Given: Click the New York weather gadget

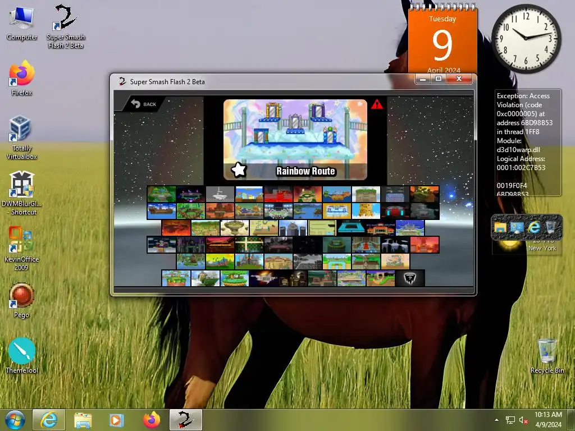Looking at the screenshot, I should (527, 247).
